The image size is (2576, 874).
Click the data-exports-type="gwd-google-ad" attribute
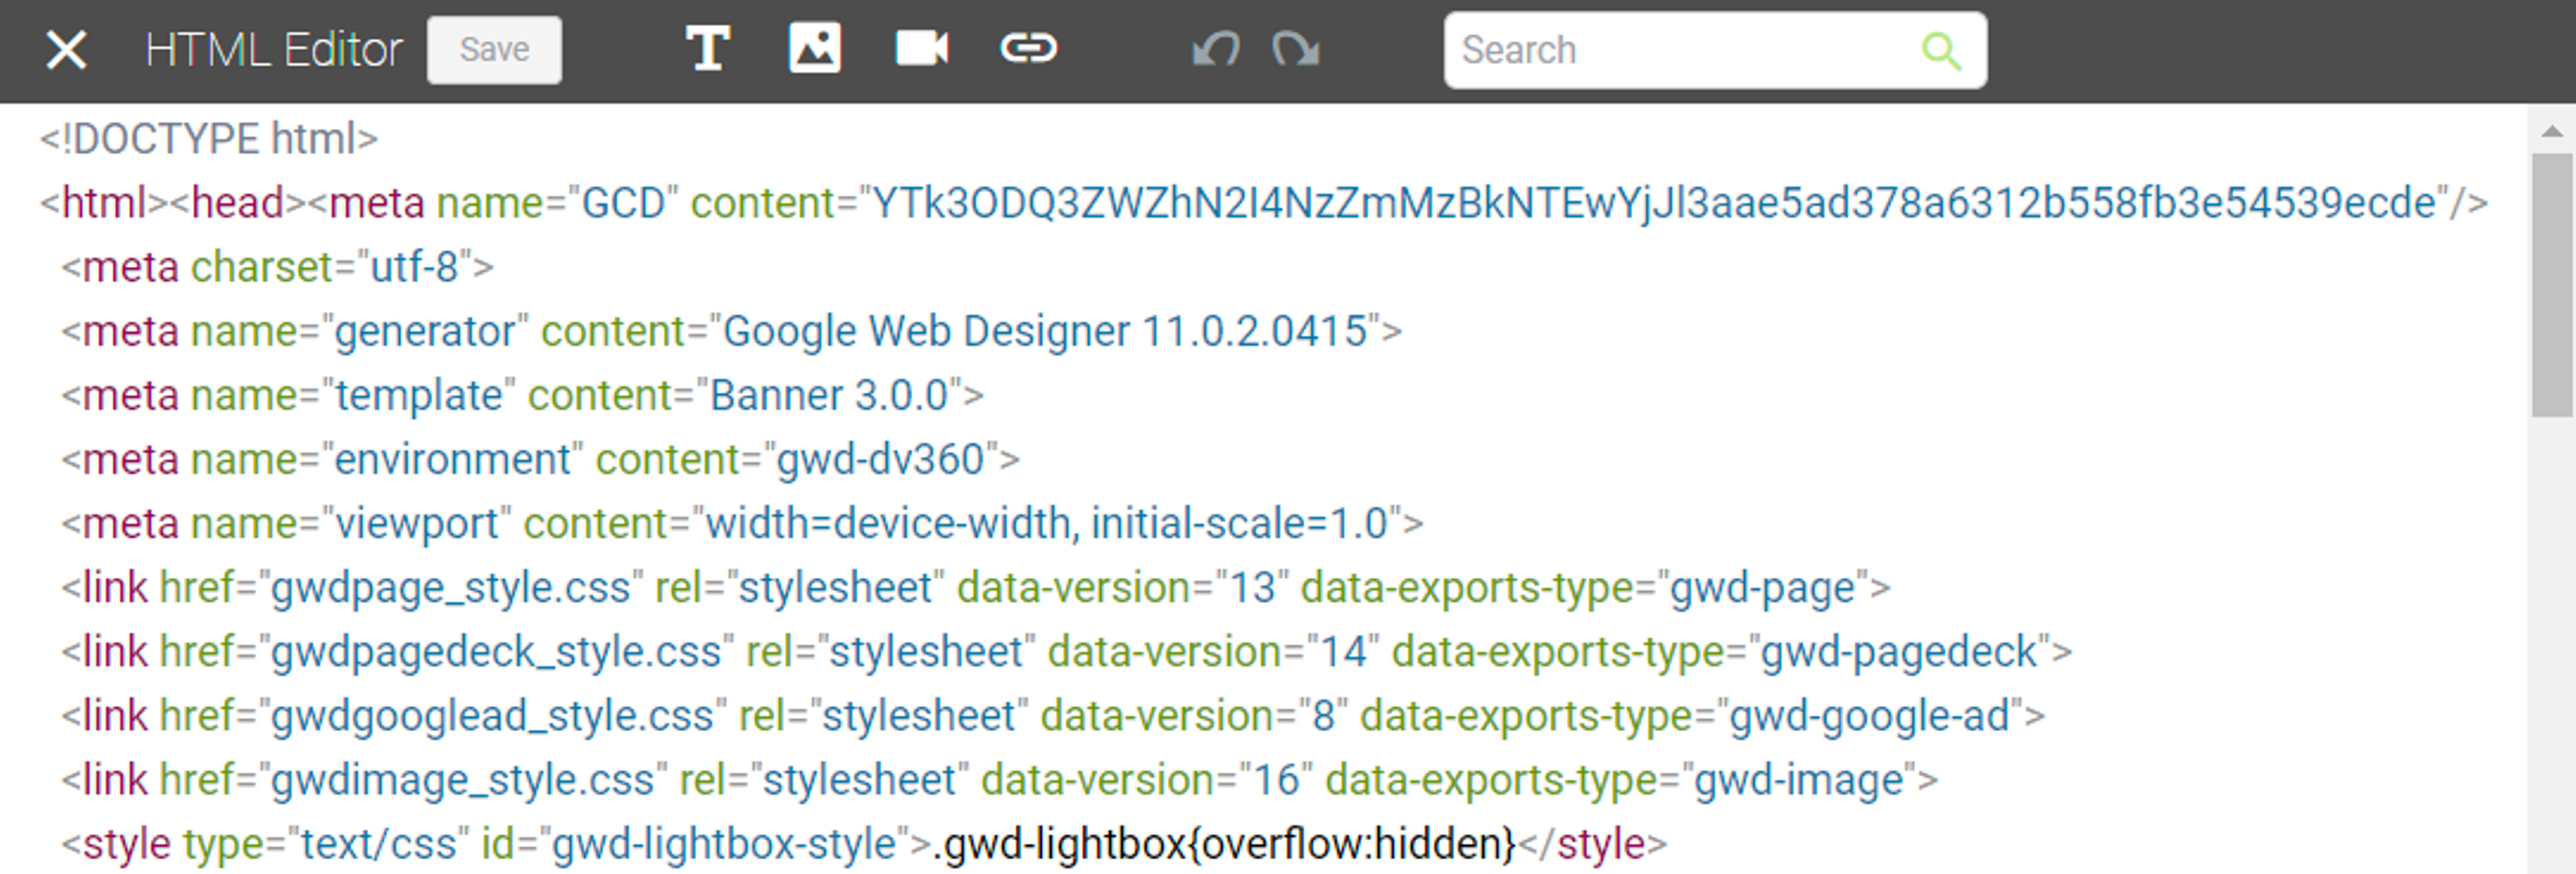tap(1691, 715)
